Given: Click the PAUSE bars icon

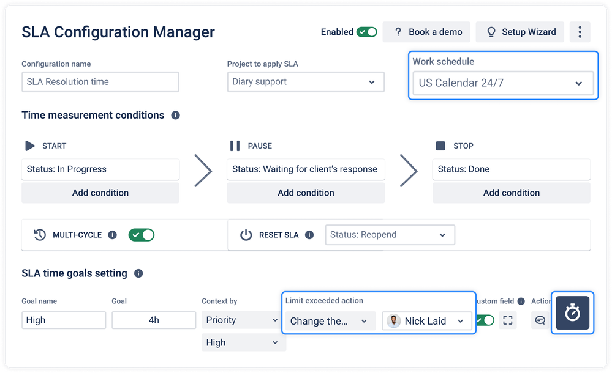Looking at the screenshot, I should point(235,146).
